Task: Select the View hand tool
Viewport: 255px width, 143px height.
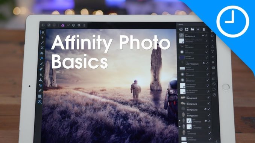Action: click(x=42, y=32)
